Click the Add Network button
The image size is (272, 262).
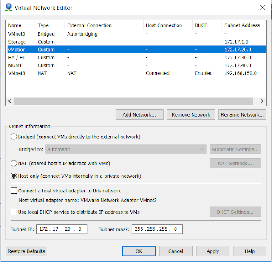coord(139,114)
